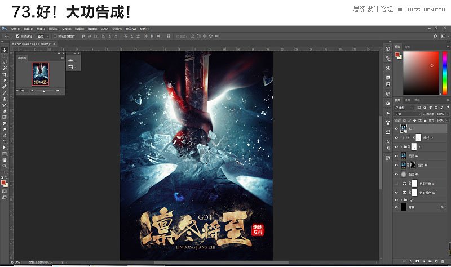Click the add layer mask button
The image size is (451, 267).
(417, 261)
